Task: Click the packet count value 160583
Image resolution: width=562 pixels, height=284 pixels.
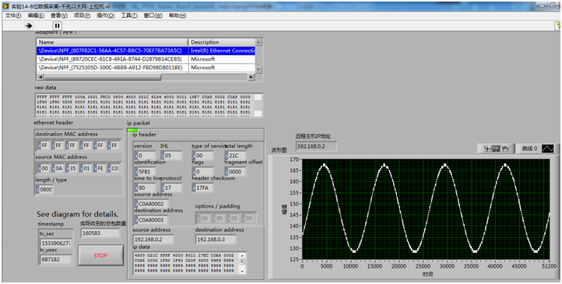Action: [x=100, y=233]
